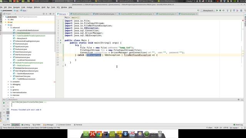The width and height of the screenshot is (246, 138).
Task: Open the Terminal tool window button
Action: point(78,125)
